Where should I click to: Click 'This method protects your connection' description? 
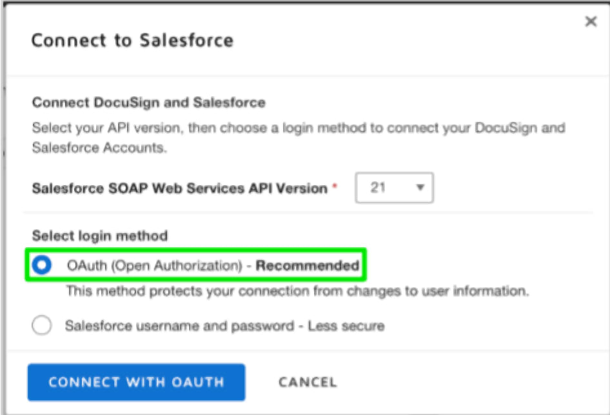pos(298,291)
